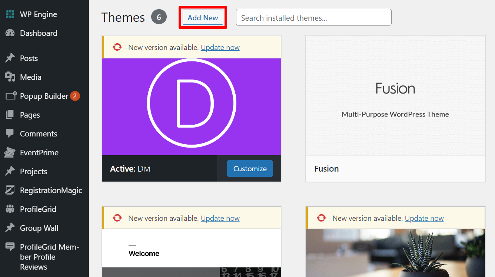
Task: Click Update now on the plant photo theme
Action: point(424,218)
